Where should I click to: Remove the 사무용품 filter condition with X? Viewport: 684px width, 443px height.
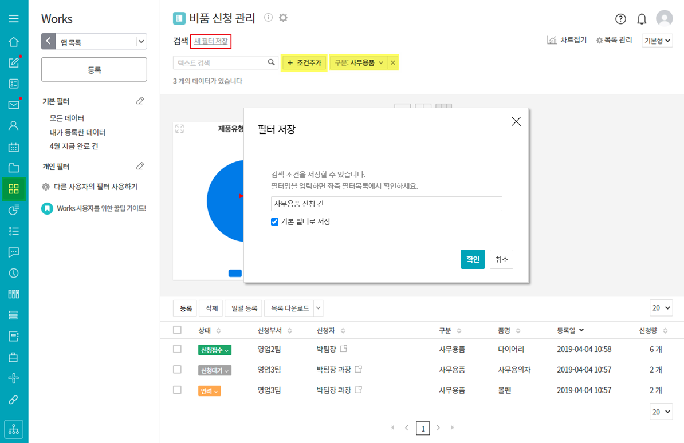pos(392,63)
